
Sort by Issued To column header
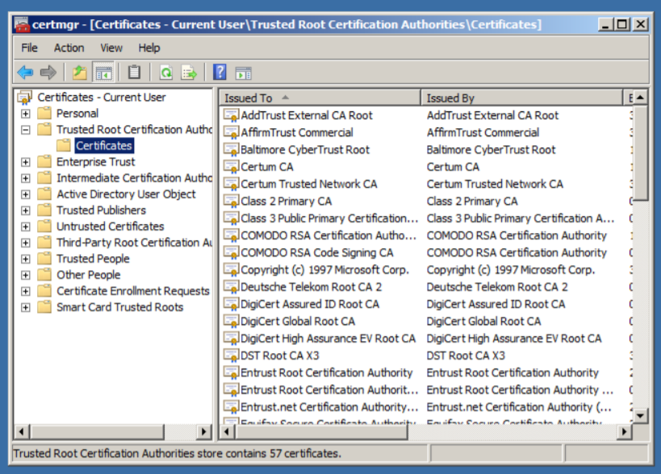click(x=320, y=98)
